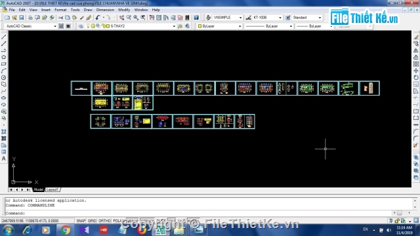Toggle ORTHO mode in status bar

(x=104, y=221)
